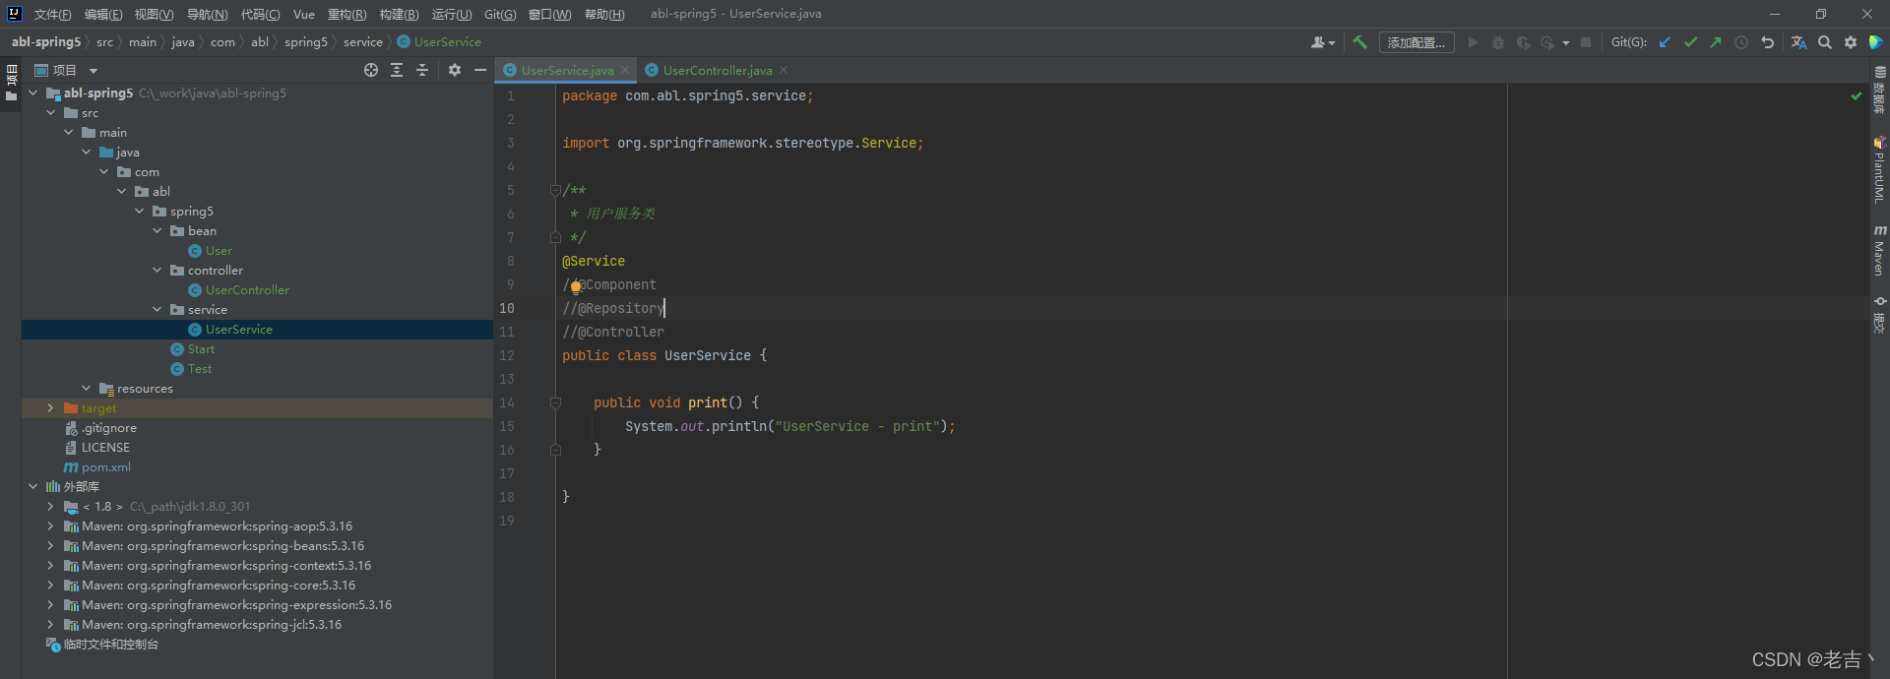Screen dimensions: 1890x679
Task: Collapse the resources folder
Action: click(86, 388)
